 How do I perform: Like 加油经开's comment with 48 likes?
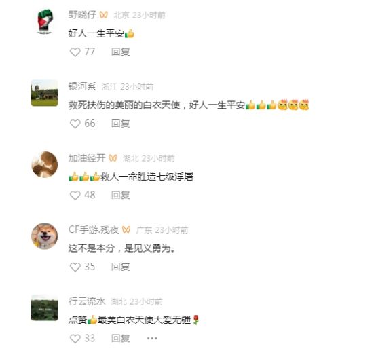(x=75, y=196)
